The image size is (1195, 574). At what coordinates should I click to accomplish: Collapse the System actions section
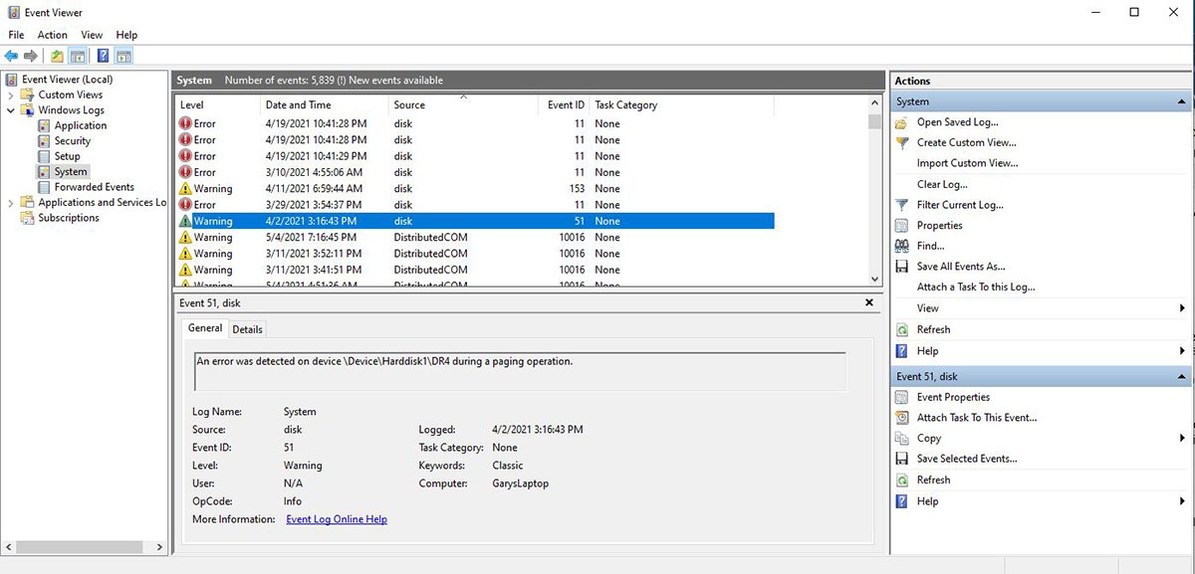(1181, 101)
